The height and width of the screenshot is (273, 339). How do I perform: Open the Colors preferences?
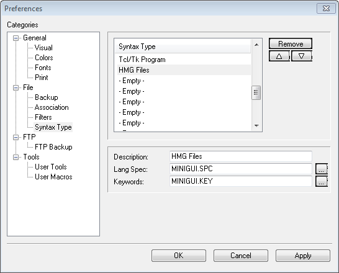click(44, 58)
